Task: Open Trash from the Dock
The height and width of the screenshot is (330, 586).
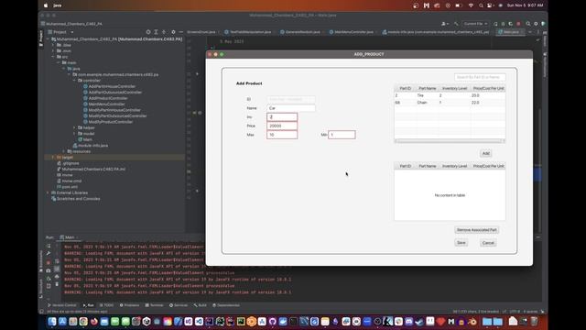Action: click(x=534, y=322)
